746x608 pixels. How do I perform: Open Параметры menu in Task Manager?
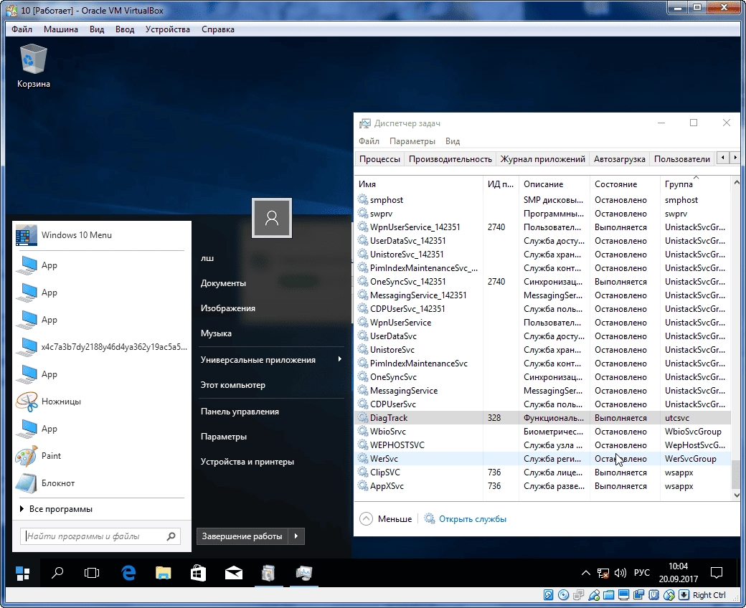[412, 141]
